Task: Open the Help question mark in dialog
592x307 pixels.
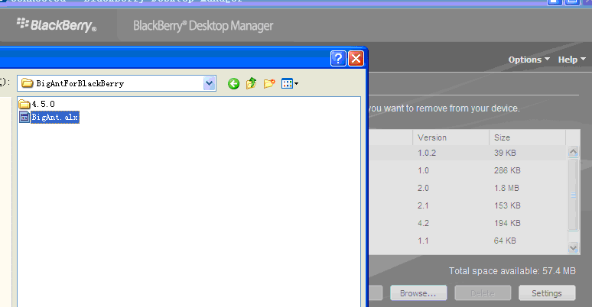Action: point(338,59)
